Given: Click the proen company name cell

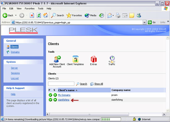Looking at the screenshot, I should tap(114, 95).
